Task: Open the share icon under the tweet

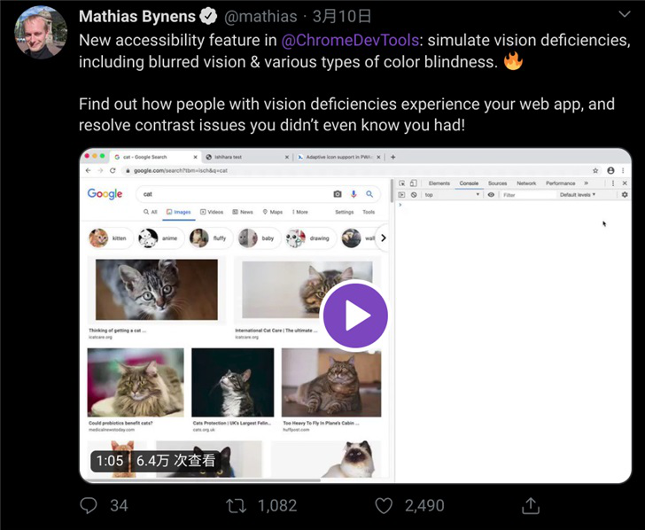Action: (x=531, y=505)
